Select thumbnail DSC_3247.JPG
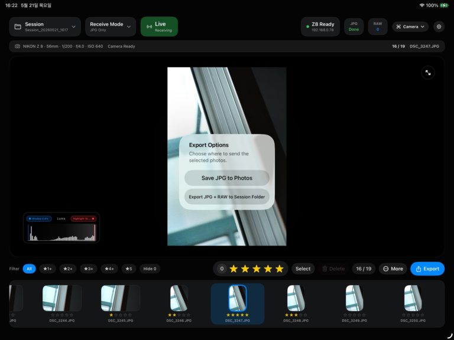Viewport: 454px width, 340px height. coord(238,298)
